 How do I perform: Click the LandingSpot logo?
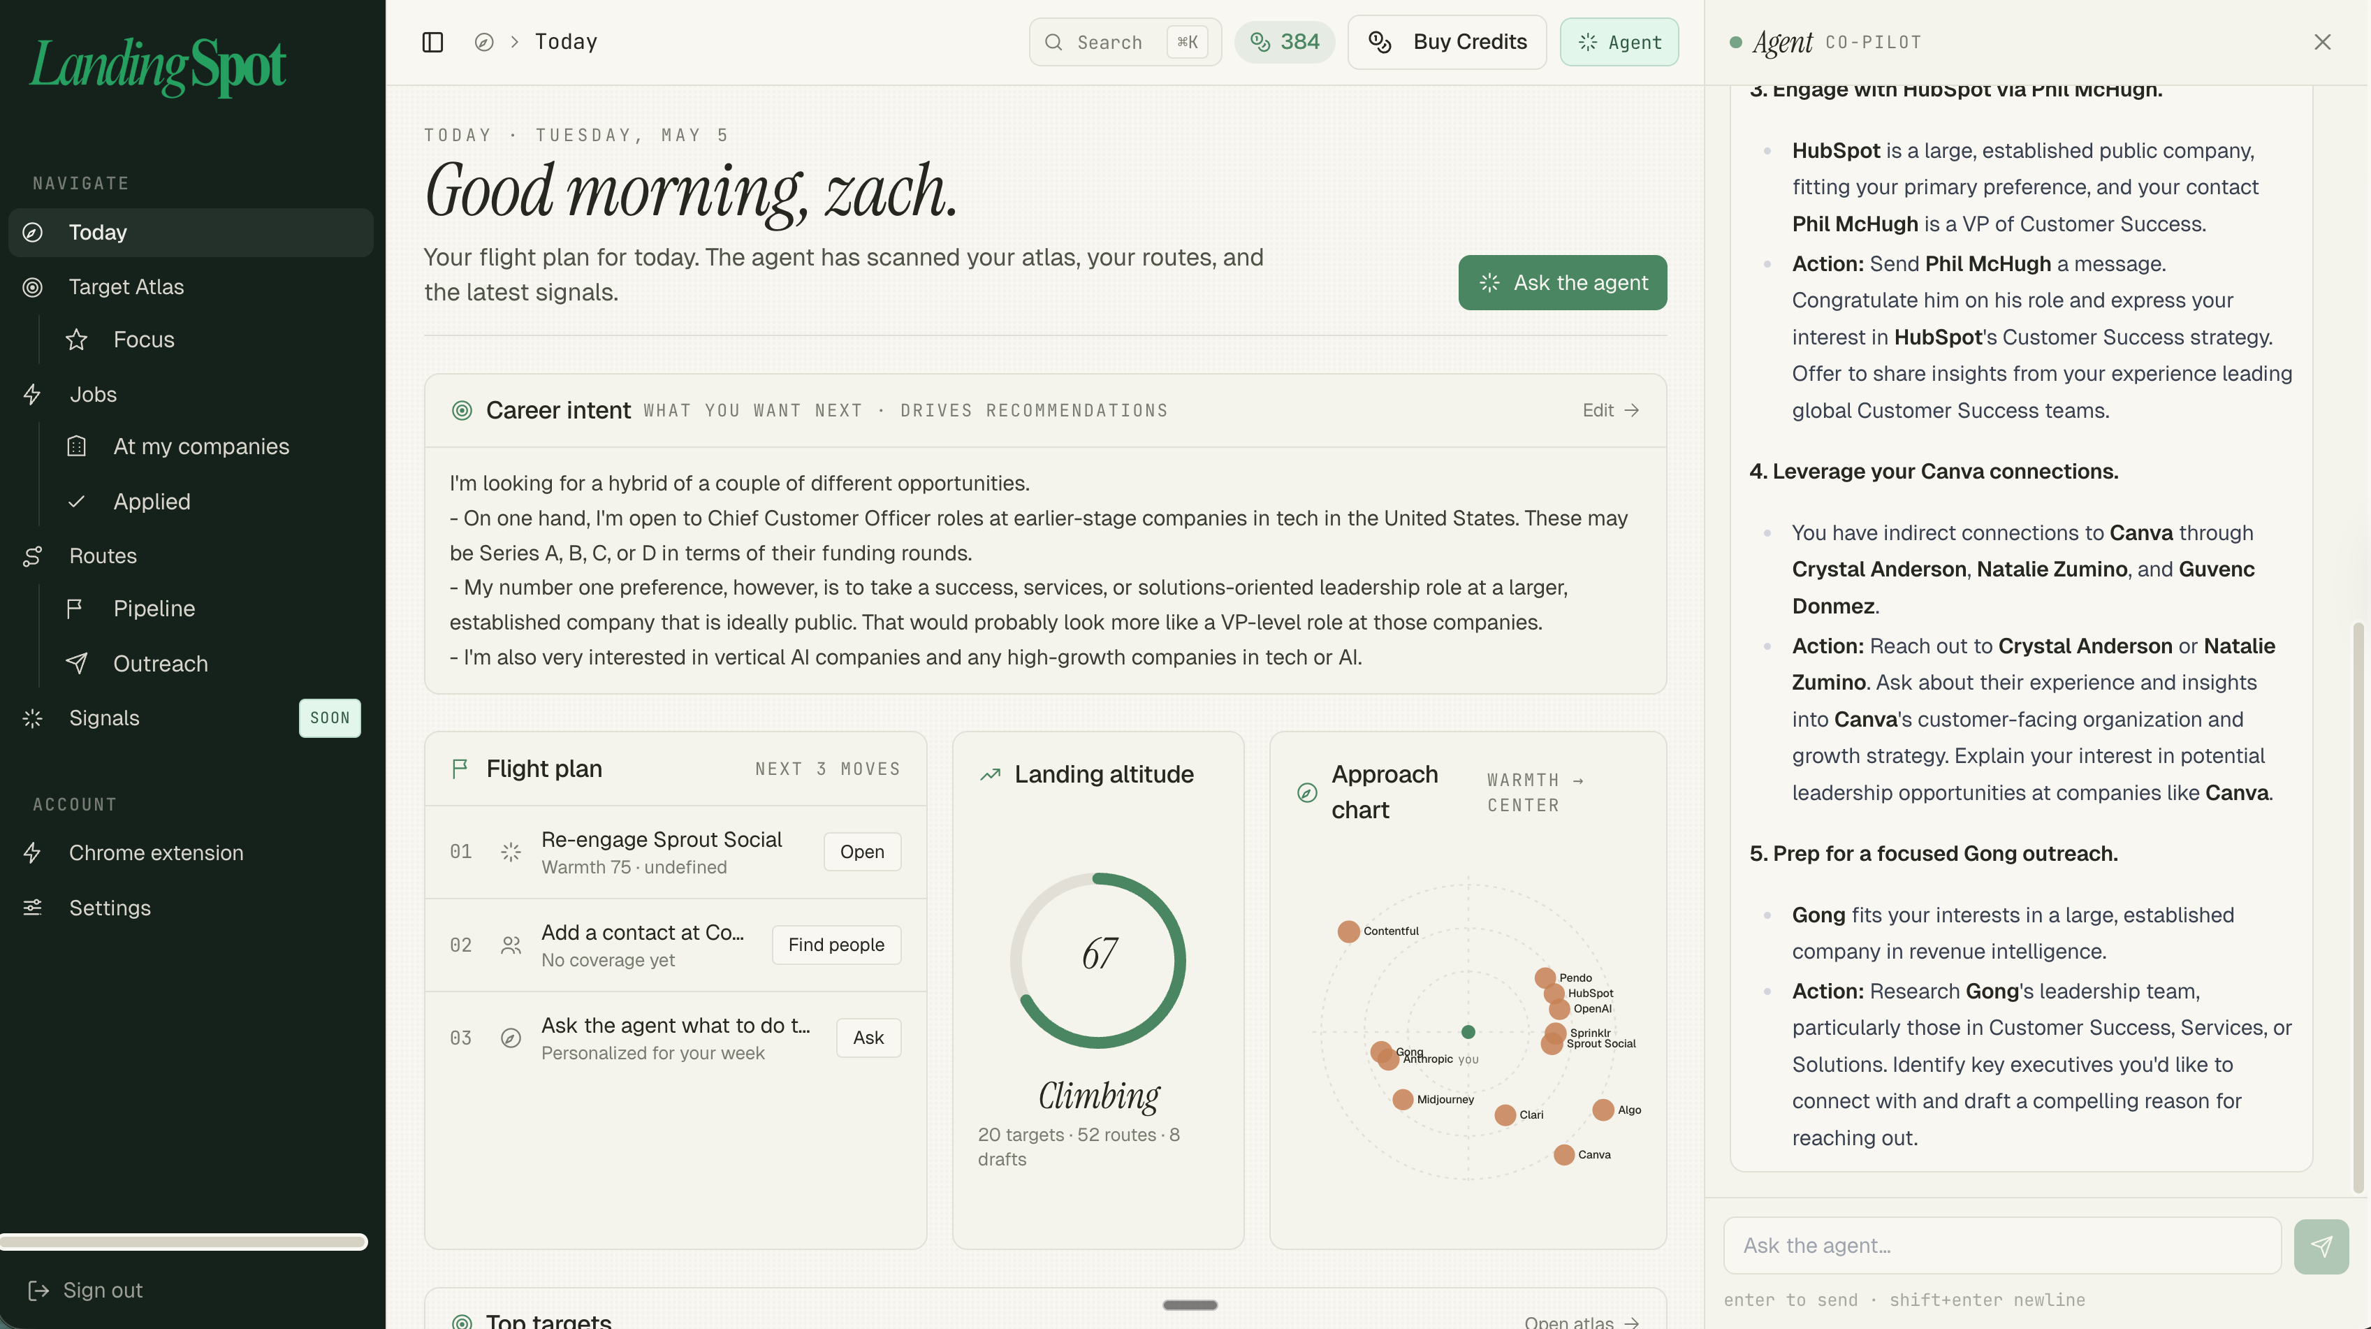(159, 66)
